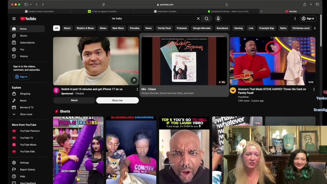Click the search magnifier button
This screenshot has height=184, width=327.
[x=206, y=18]
